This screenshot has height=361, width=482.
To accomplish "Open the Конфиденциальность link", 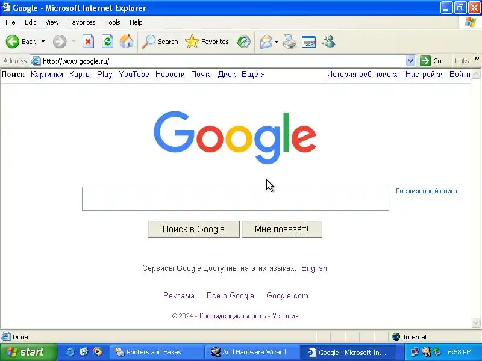I will coord(233,316).
